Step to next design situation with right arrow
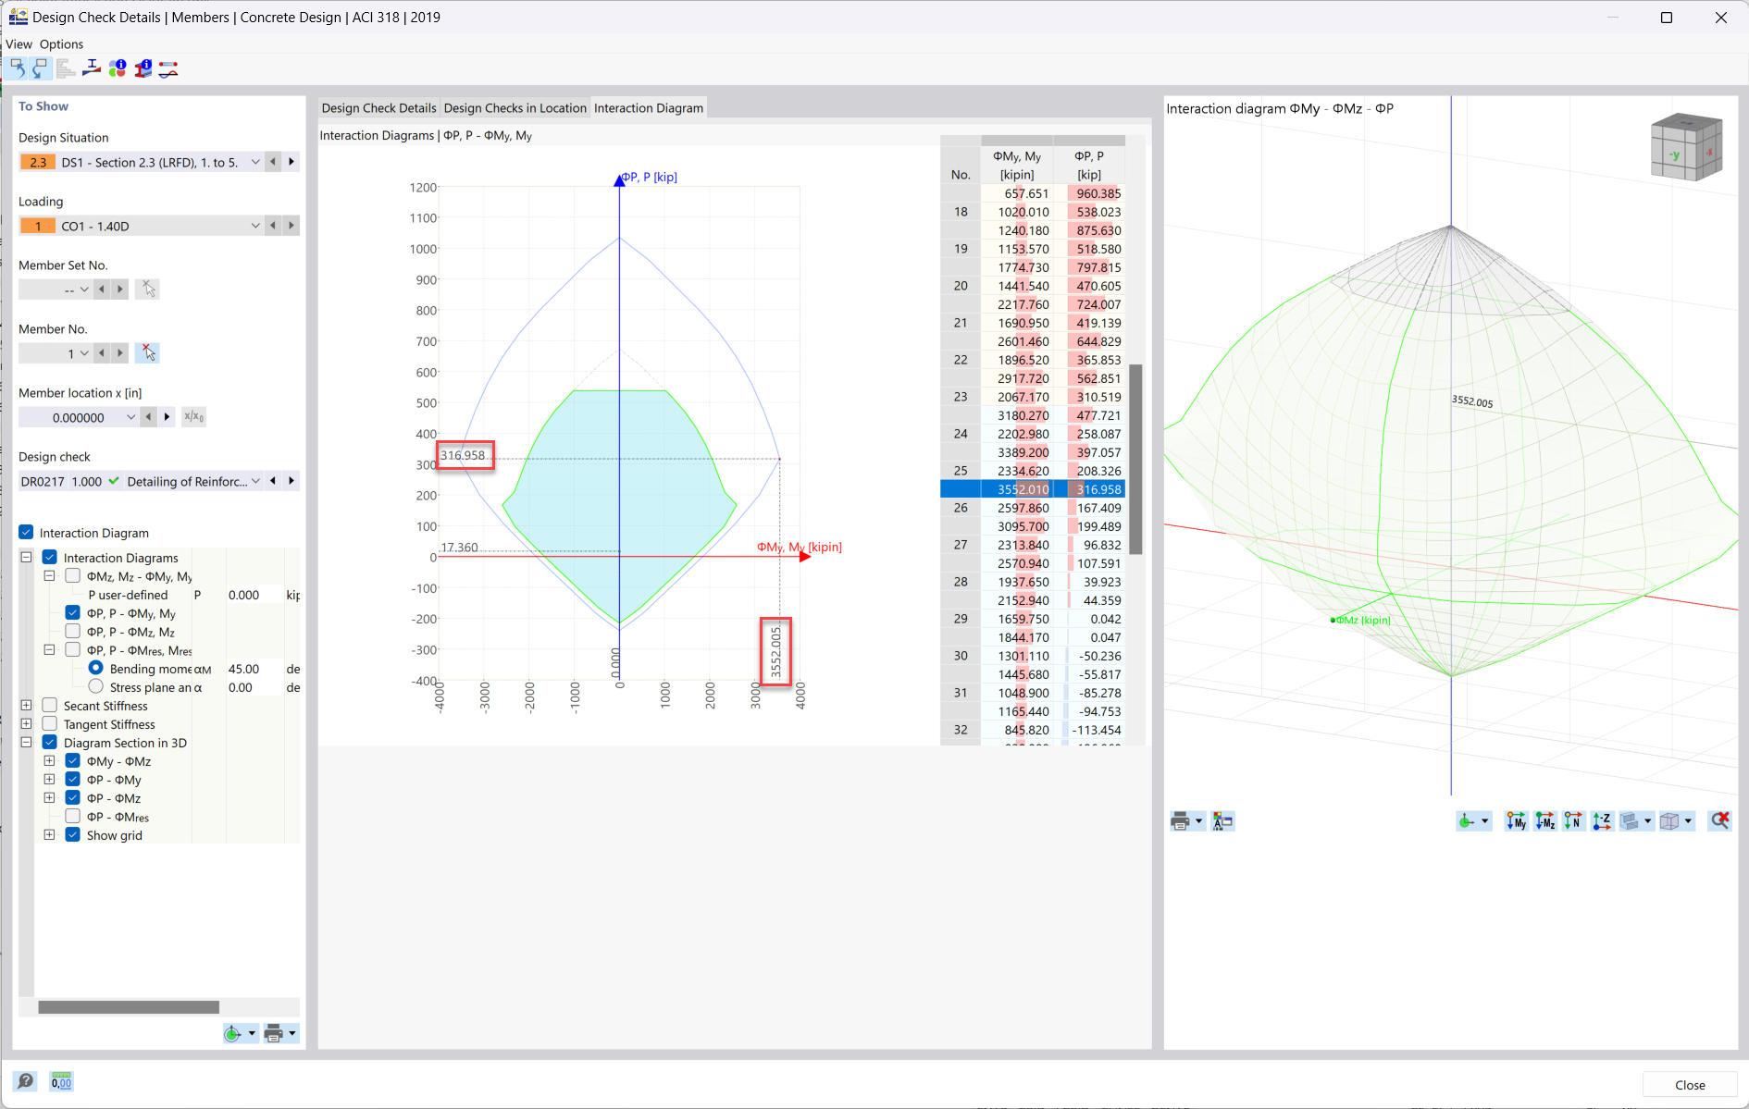Image resolution: width=1749 pixels, height=1109 pixels. click(291, 161)
